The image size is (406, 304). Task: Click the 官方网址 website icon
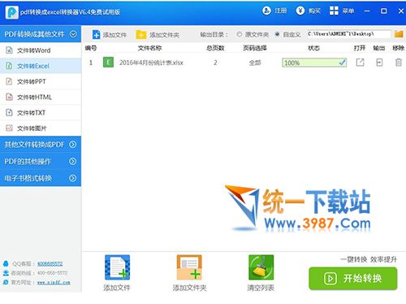click(6, 282)
